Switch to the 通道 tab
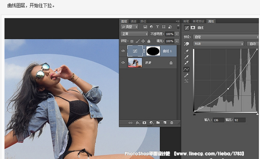260x159 pixels. coord(133,21)
